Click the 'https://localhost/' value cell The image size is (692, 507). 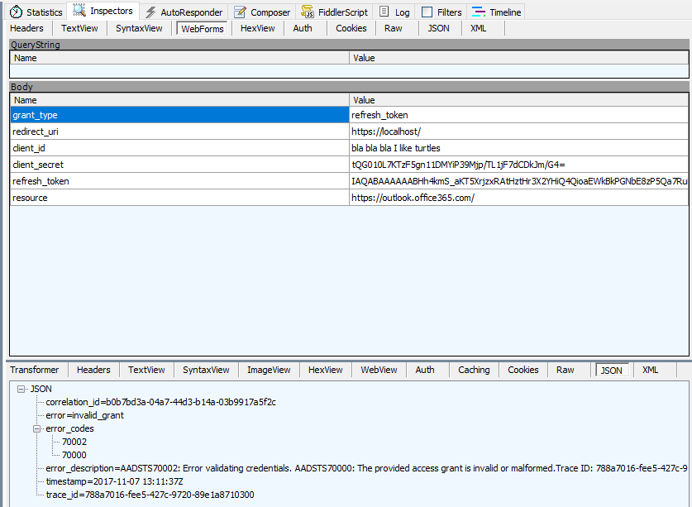519,132
